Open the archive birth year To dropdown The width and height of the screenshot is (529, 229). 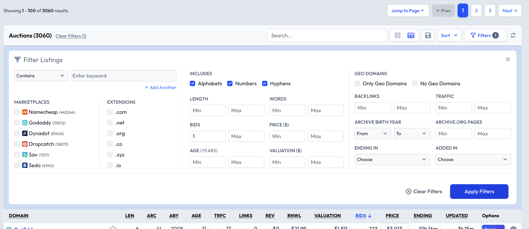[412, 134]
